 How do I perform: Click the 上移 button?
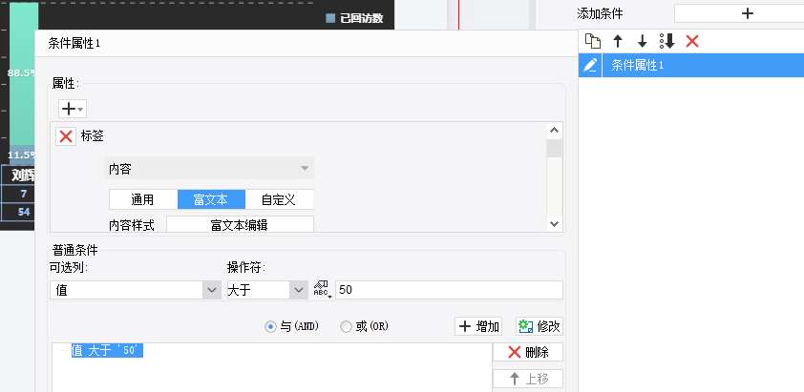528,379
